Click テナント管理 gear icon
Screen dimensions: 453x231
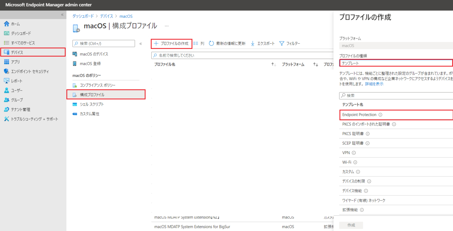coord(6,109)
